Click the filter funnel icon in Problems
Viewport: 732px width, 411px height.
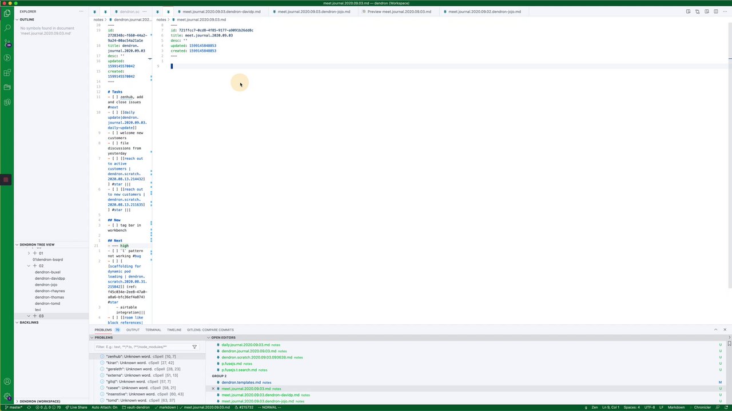coord(194,347)
